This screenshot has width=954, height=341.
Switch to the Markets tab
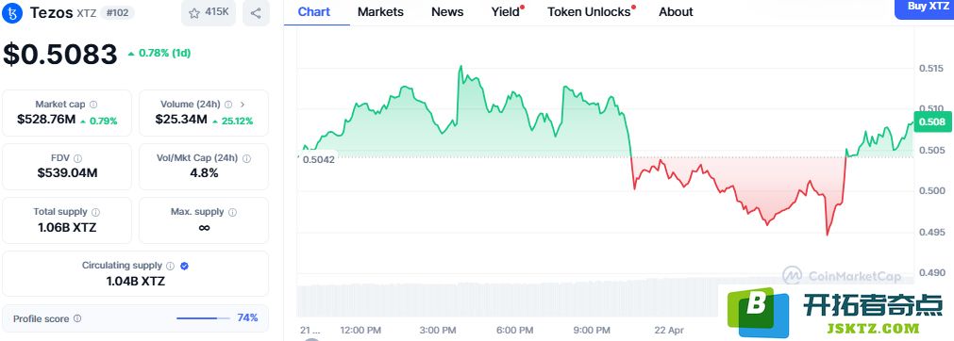pyautogui.click(x=380, y=11)
